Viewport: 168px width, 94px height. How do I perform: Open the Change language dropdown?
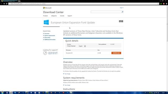[82, 46]
